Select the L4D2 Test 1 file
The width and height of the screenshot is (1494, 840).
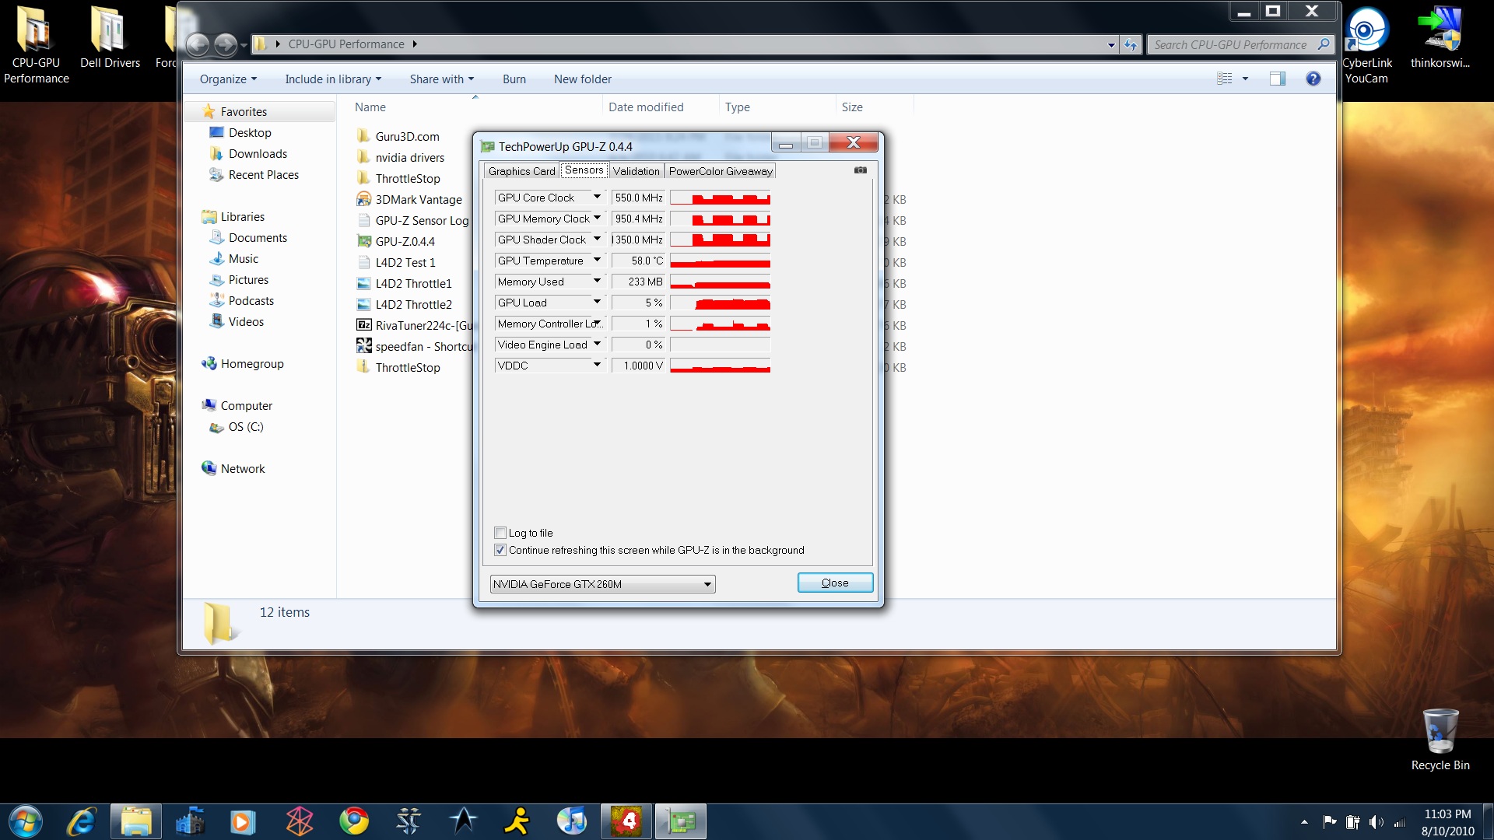point(405,263)
